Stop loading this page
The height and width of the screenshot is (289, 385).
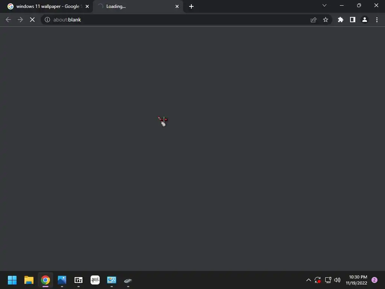[x=32, y=20]
